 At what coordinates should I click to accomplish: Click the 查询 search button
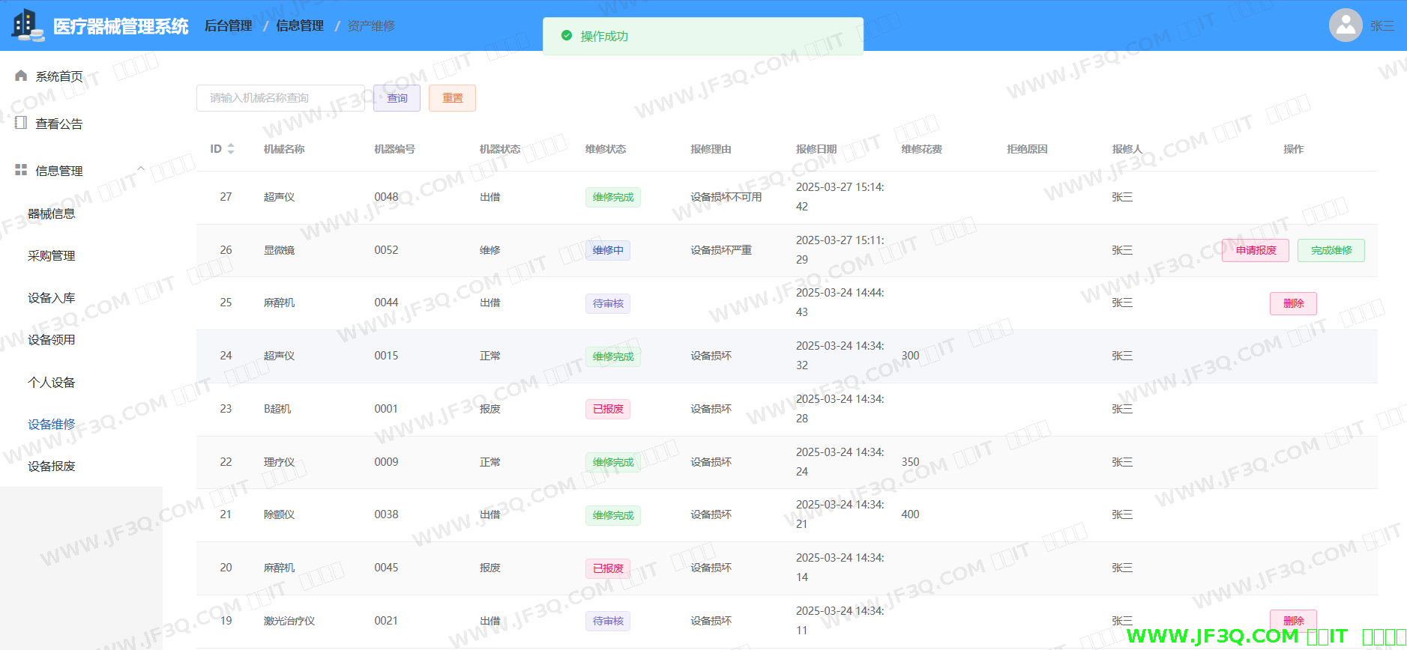(x=397, y=98)
